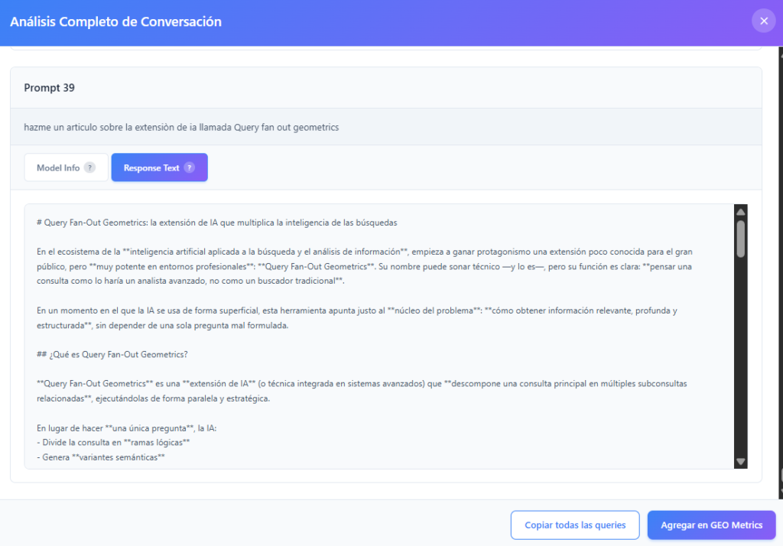Screen dimensions: 783x546
Task: Click the '# Query Fan-Out Geometrics' title line
Action: click(216, 223)
